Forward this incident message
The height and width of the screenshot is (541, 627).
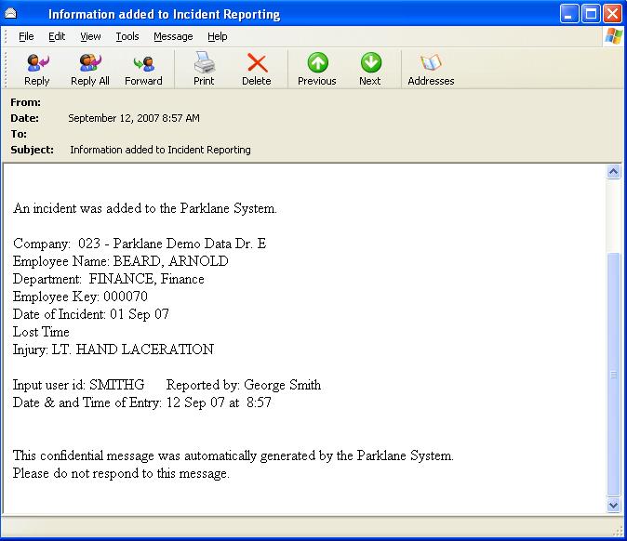(x=143, y=69)
